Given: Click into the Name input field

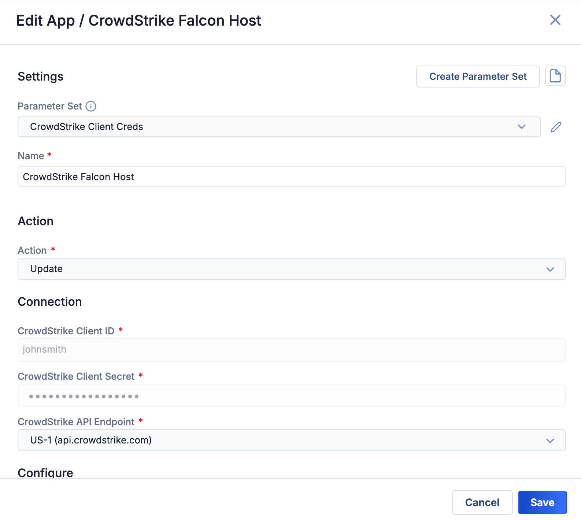Looking at the screenshot, I should tap(291, 177).
